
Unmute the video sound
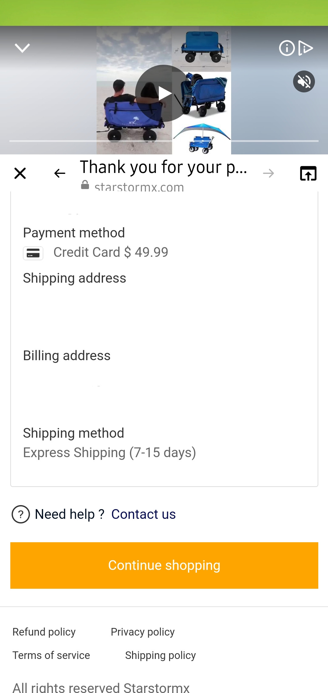(304, 81)
